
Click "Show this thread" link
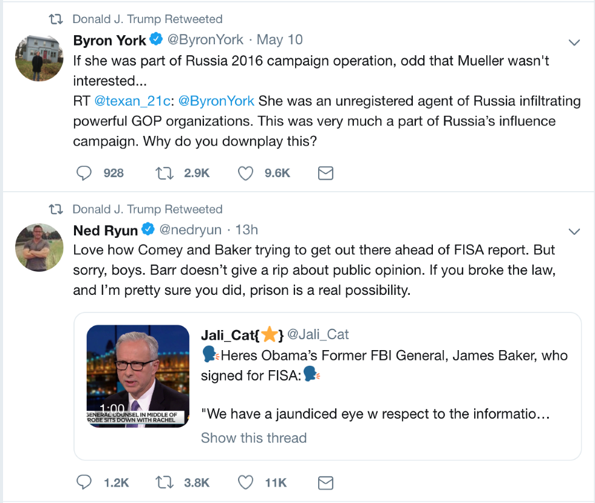click(x=254, y=438)
